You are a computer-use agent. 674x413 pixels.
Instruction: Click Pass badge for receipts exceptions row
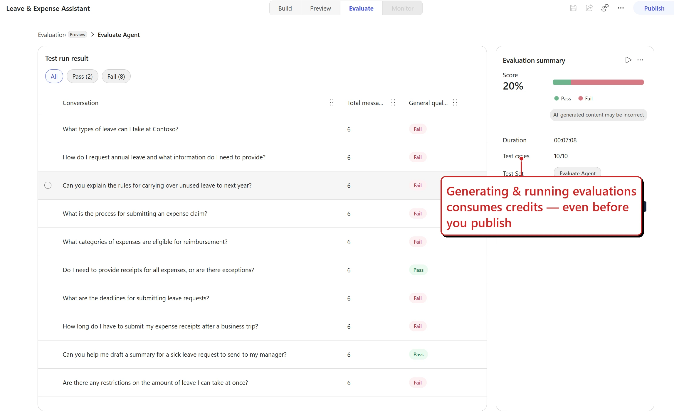click(x=418, y=270)
